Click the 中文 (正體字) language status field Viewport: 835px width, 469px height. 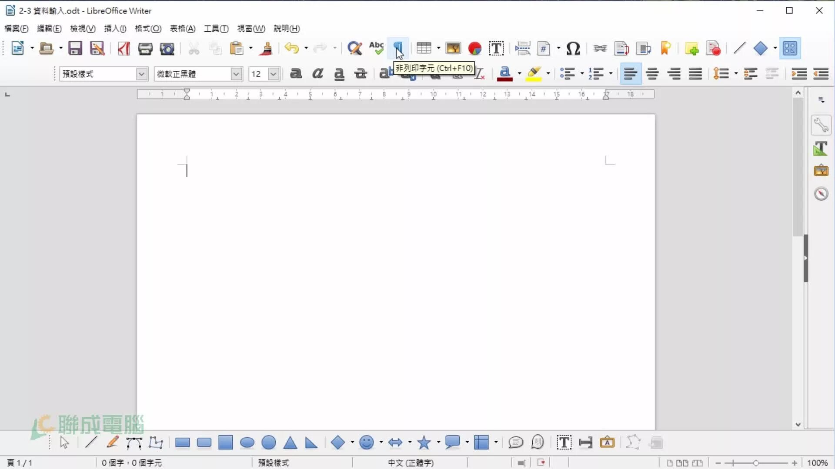(x=411, y=463)
